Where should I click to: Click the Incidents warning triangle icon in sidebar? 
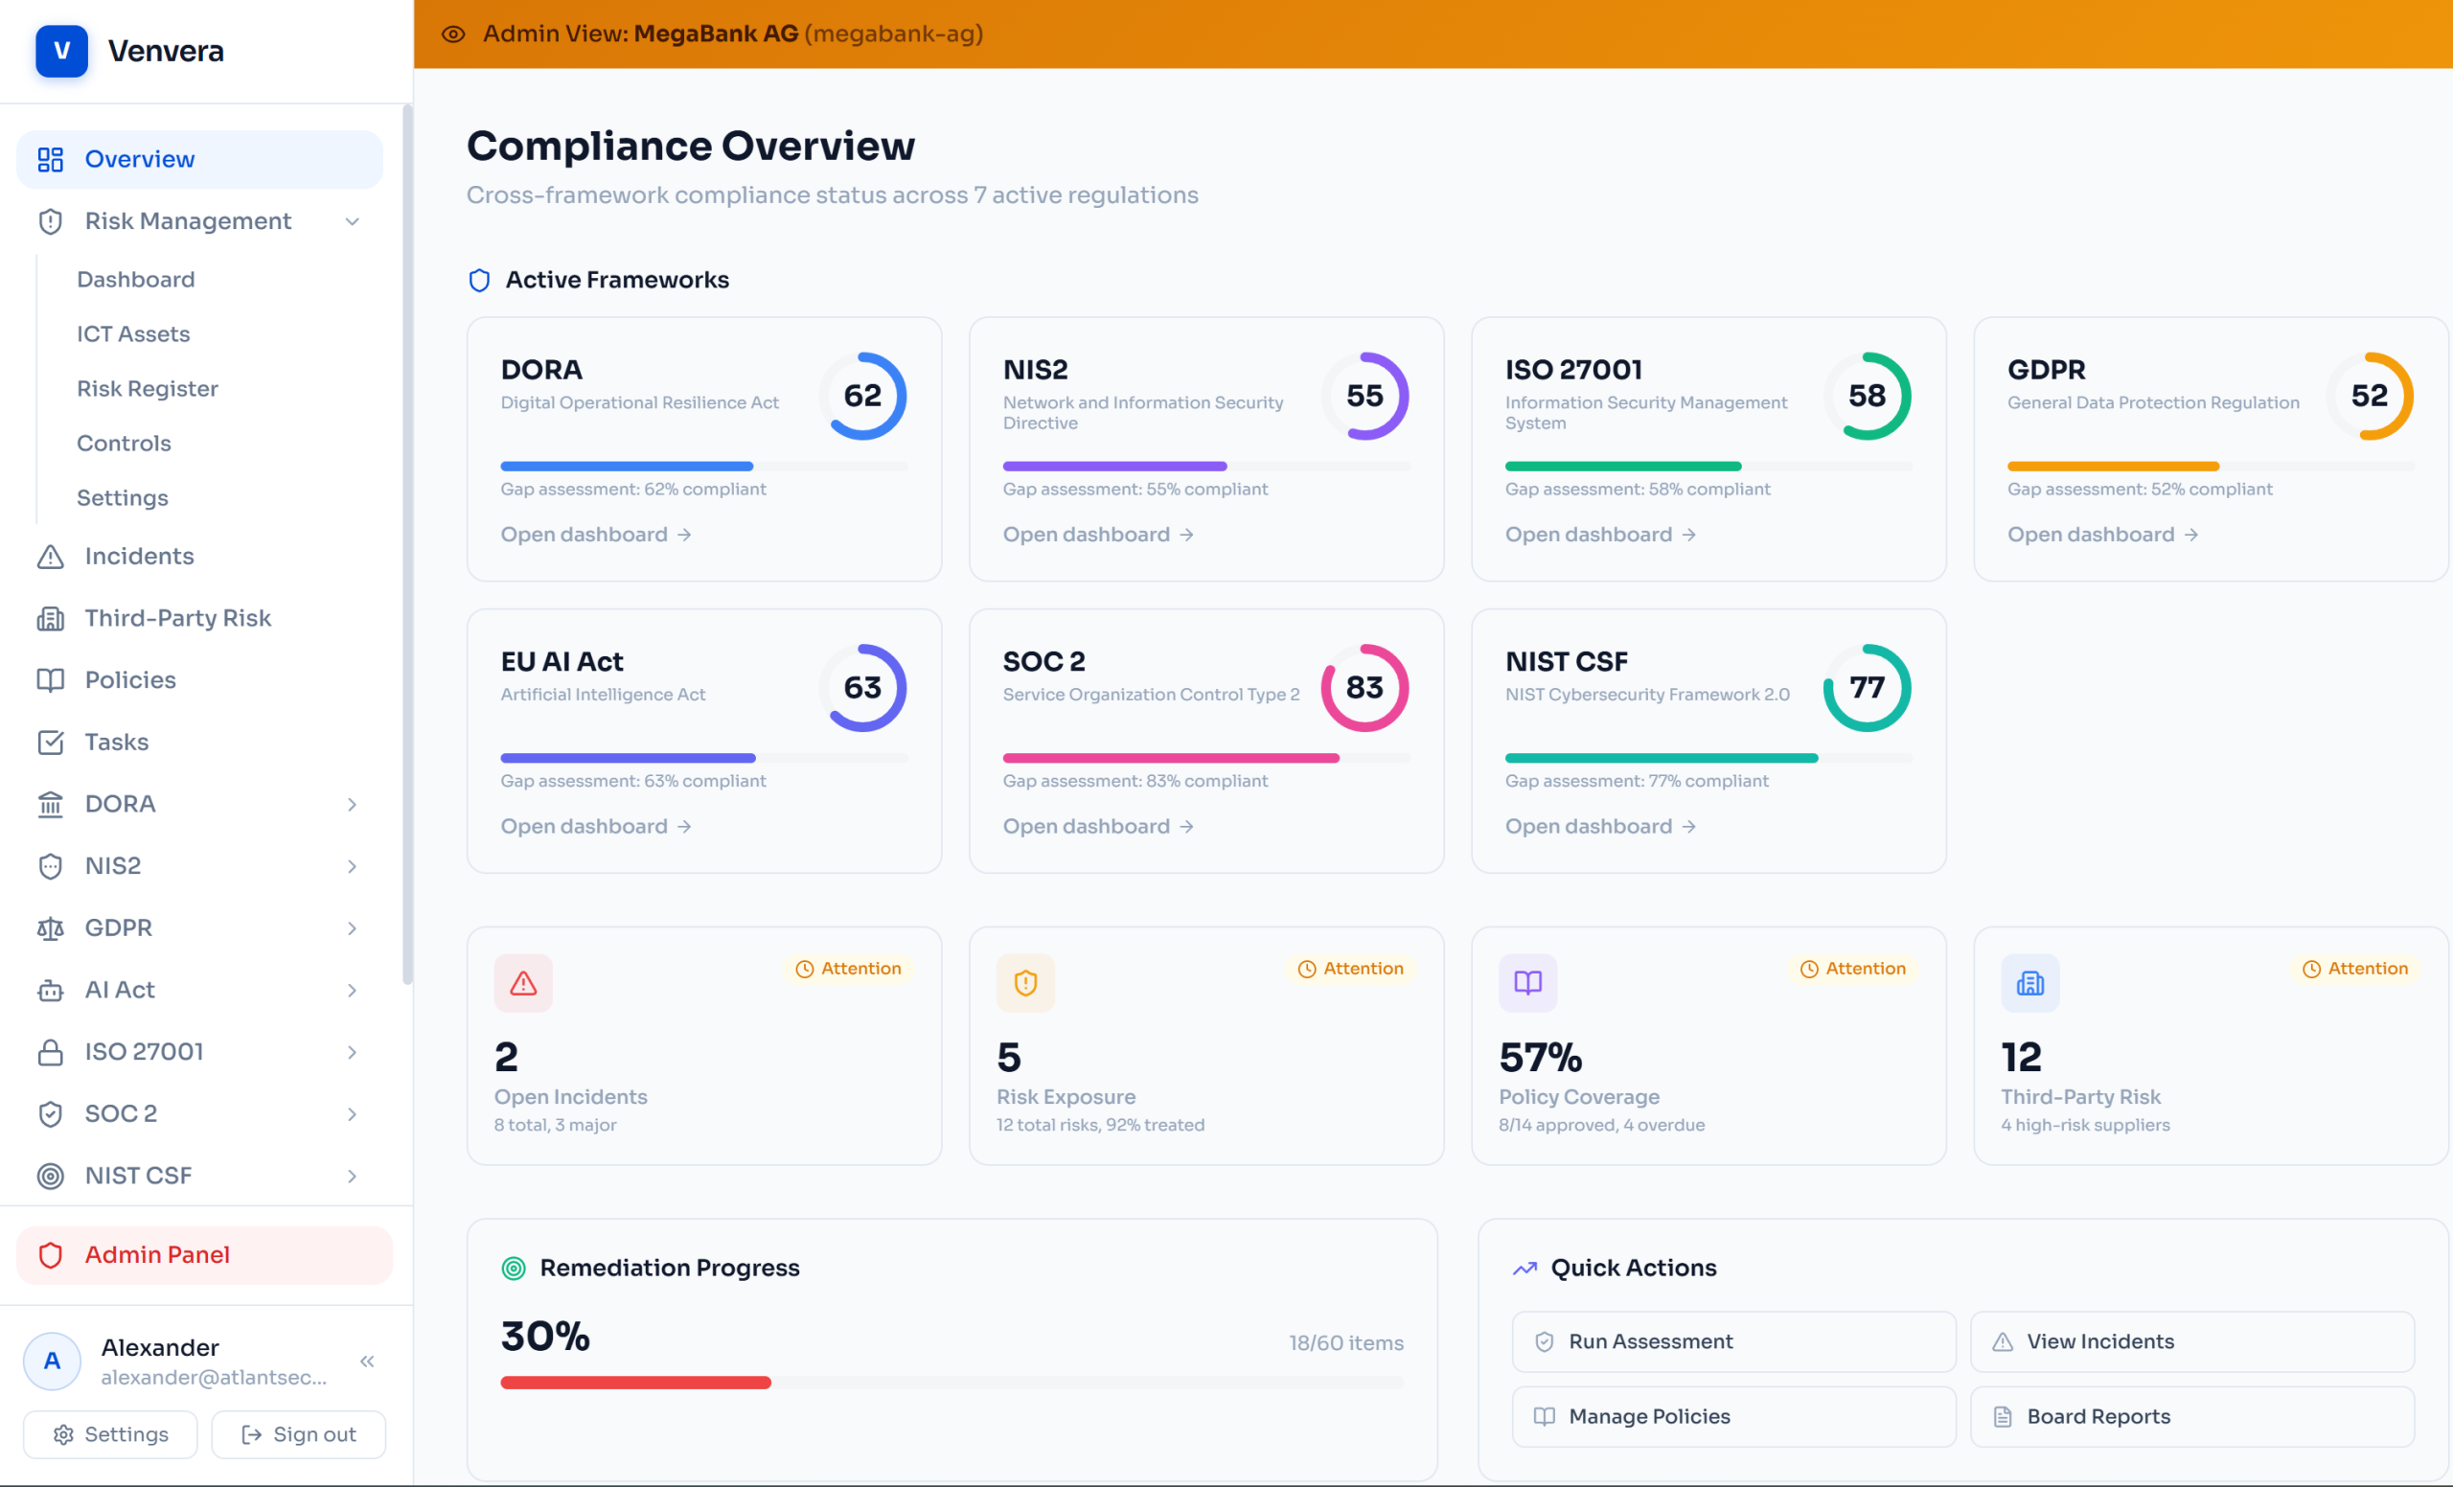[x=50, y=557]
